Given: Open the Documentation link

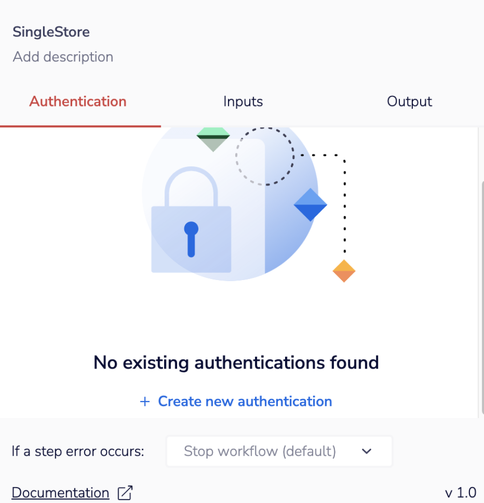Looking at the screenshot, I should pos(60,492).
